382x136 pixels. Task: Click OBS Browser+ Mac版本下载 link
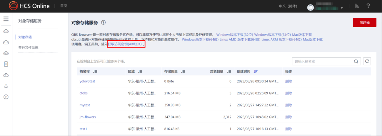[x=302, y=35]
